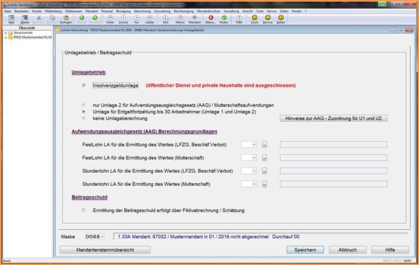The height and width of the screenshot is (265, 419).
Task: Click the Umlagebetrieb heading link
Action: 89,72
